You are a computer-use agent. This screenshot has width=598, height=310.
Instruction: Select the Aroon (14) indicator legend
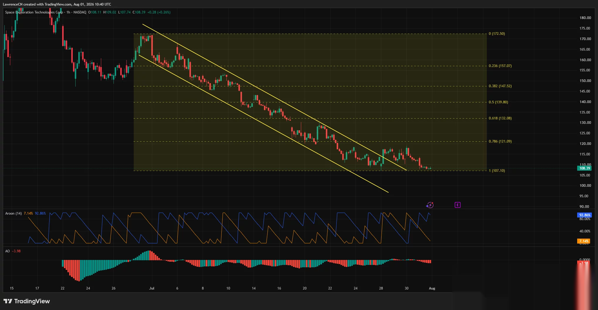[13, 213]
